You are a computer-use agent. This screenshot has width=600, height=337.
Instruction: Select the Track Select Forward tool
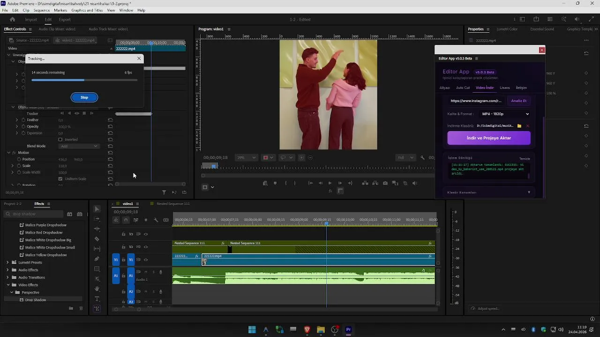97,219
